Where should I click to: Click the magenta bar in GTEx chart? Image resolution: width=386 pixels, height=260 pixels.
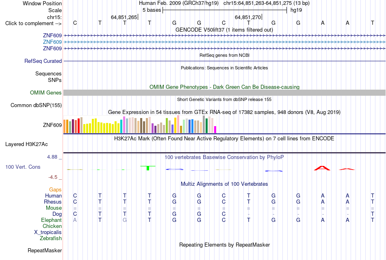(215, 129)
